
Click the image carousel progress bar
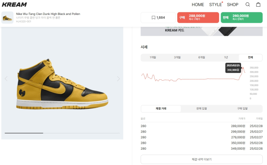[x=62, y=133]
